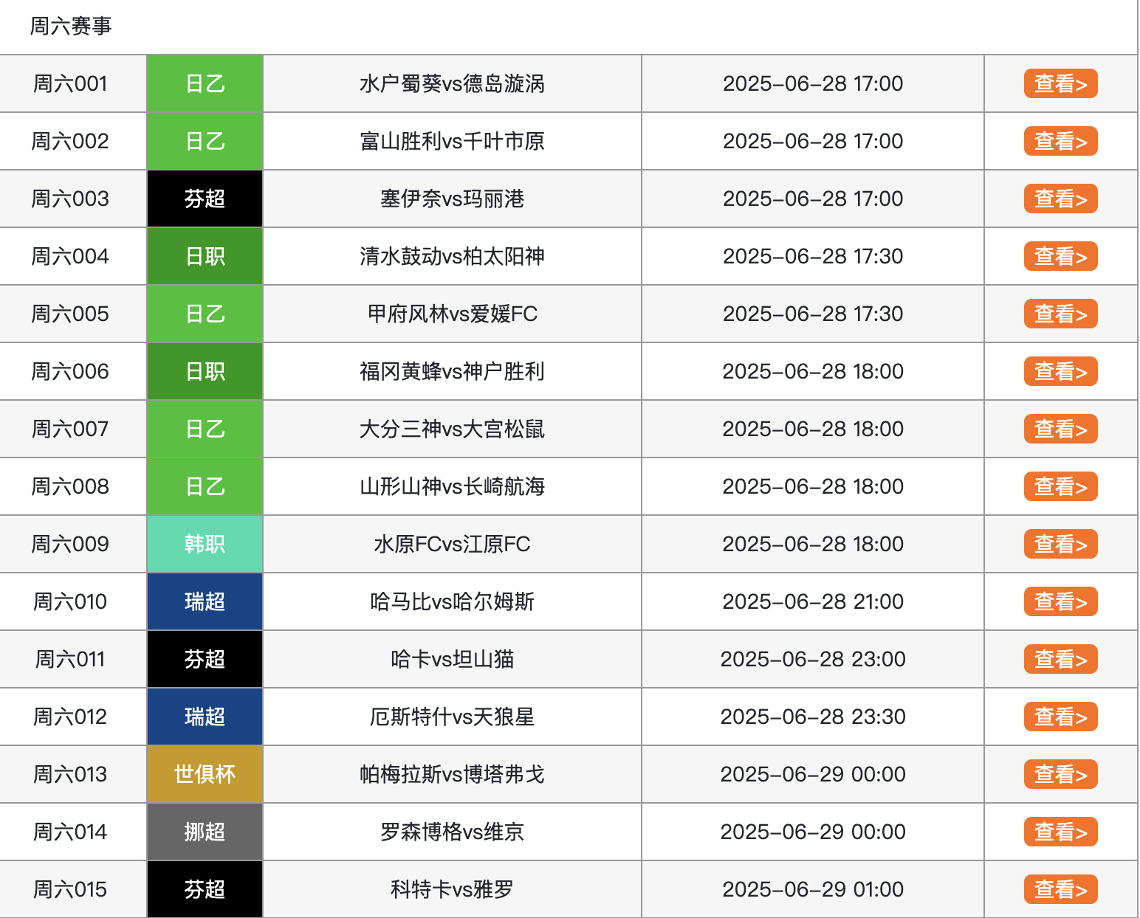Click the gold 世俱杯 league tag
This screenshot has height=918, width=1140.
coord(205,774)
